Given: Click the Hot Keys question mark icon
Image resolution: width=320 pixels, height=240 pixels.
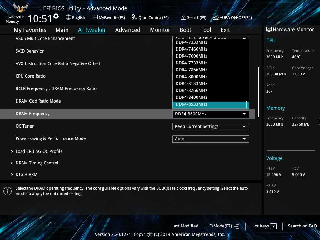Looking at the screenshot, I should (273, 226).
